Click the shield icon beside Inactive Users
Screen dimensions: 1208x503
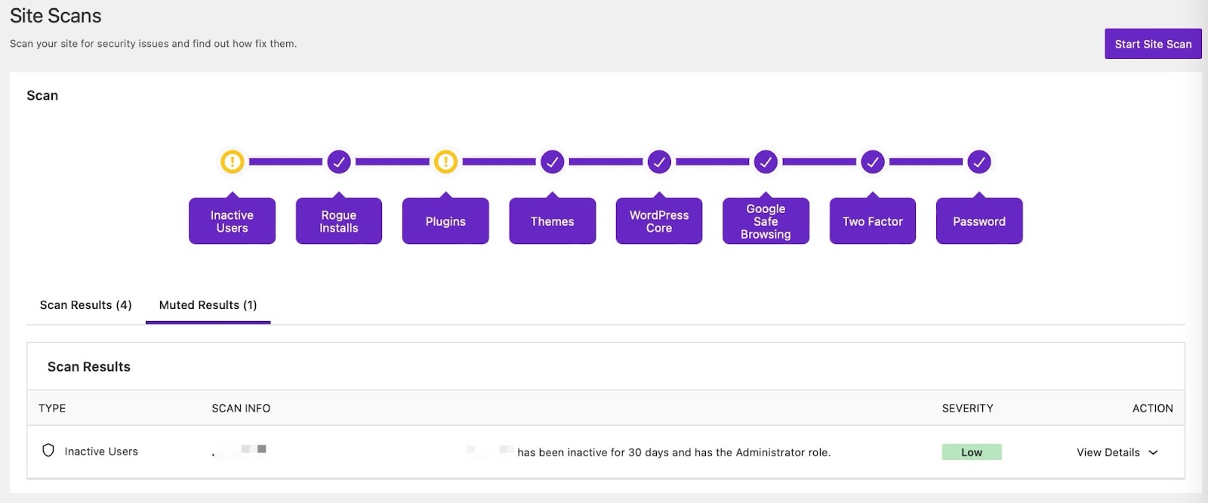point(48,451)
